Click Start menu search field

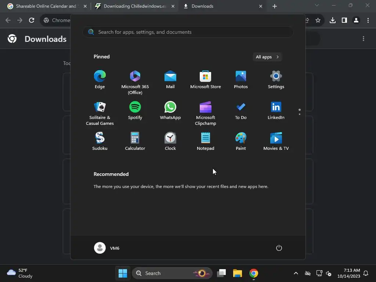point(188,32)
